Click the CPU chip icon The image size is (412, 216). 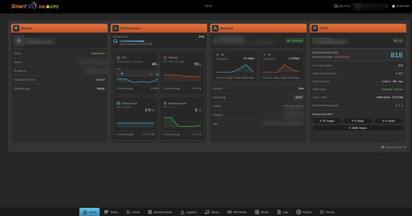118,57
